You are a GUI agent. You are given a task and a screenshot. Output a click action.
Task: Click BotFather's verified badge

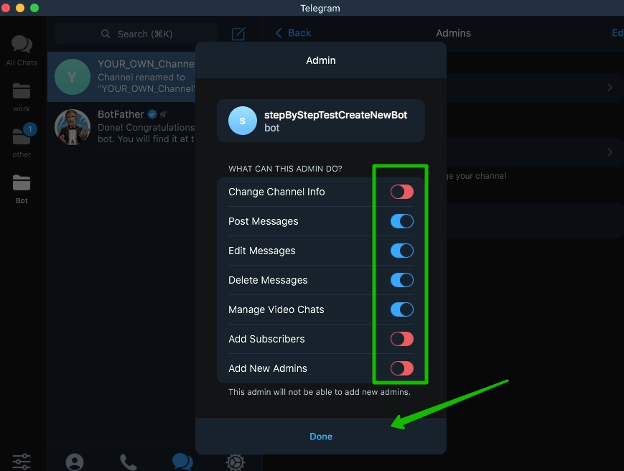[x=152, y=115]
